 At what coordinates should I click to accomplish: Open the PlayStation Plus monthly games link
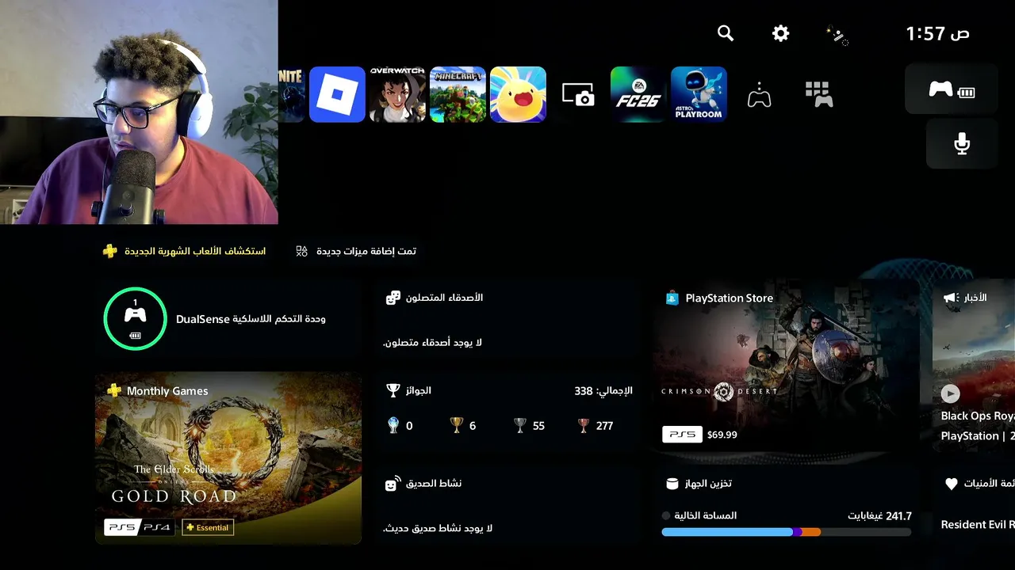(x=185, y=251)
